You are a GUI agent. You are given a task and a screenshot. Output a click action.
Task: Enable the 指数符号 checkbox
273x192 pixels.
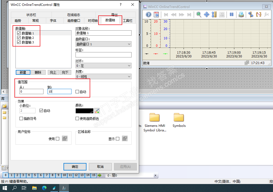21,118
